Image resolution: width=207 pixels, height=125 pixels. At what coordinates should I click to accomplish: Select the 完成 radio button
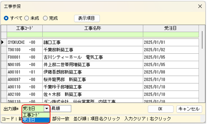[x=45, y=18]
